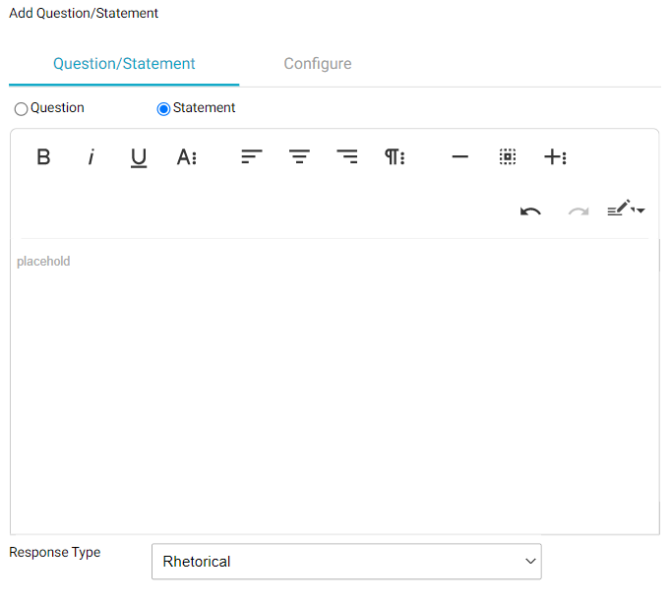Align text to the right

[x=347, y=157]
